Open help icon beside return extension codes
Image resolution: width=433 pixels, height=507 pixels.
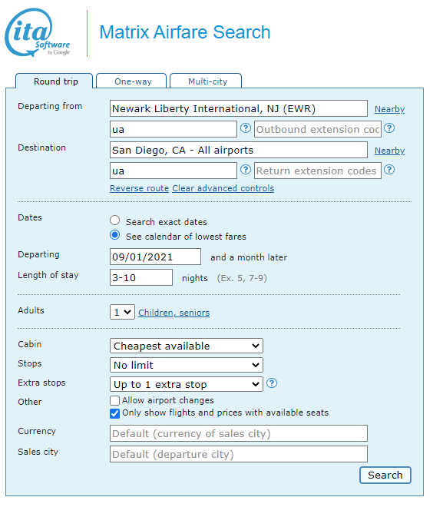pyautogui.click(x=389, y=170)
